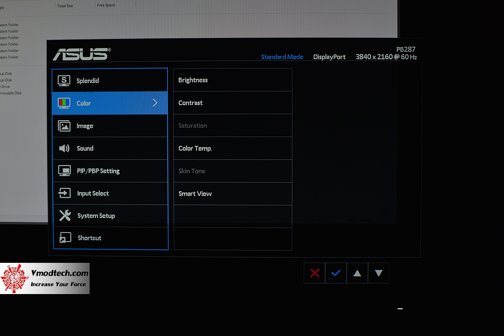Image resolution: width=504 pixels, height=336 pixels.
Task: Open the Splendid menu
Action: coord(110,81)
